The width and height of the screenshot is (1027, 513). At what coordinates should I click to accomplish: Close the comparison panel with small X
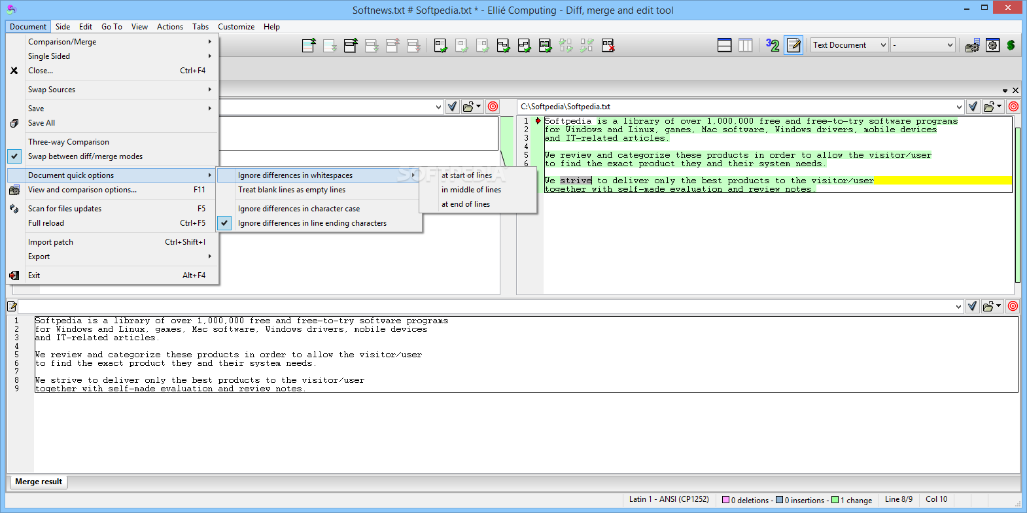[x=1015, y=90]
